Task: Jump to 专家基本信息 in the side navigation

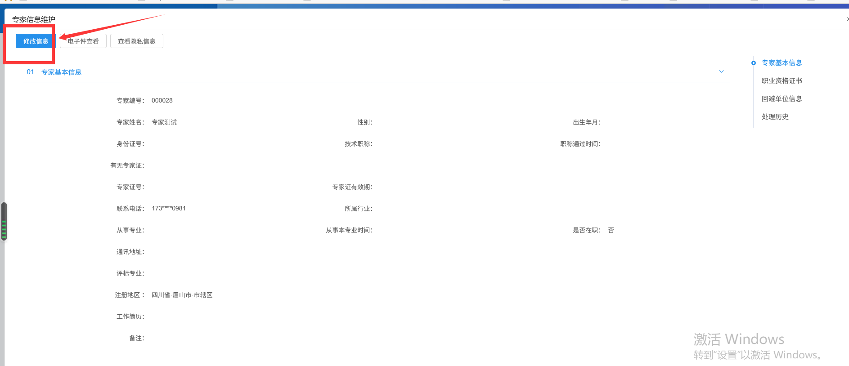Action: pos(782,63)
